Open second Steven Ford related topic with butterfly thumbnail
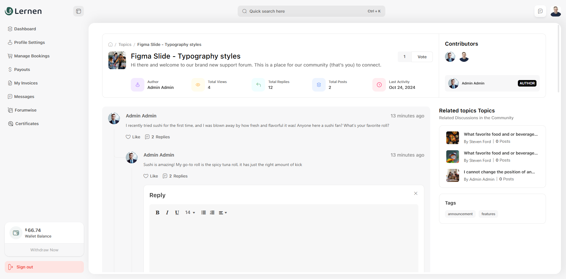Image resolution: width=566 pixels, height=279 pixels. pyautogui.click(x=452, y=157)
